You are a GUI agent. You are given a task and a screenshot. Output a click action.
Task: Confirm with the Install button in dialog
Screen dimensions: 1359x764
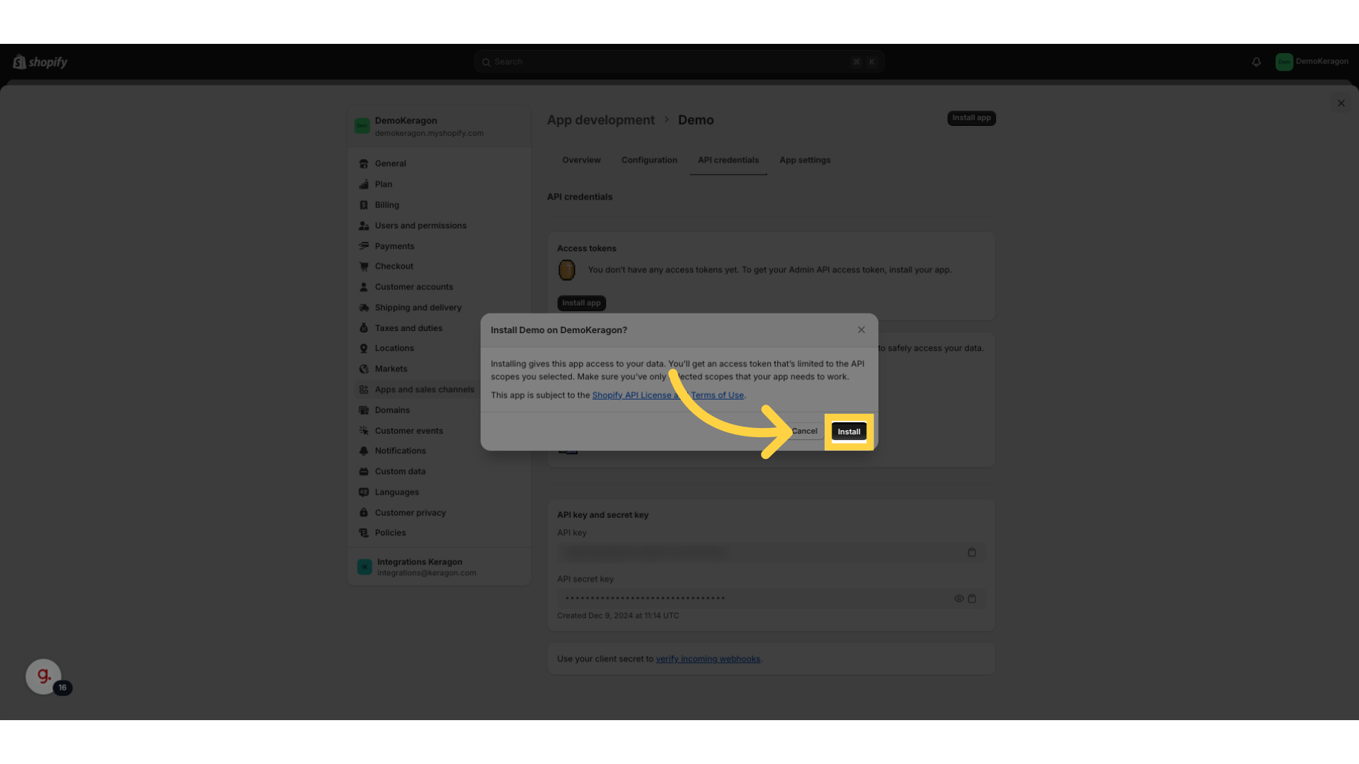click(849, 432)
